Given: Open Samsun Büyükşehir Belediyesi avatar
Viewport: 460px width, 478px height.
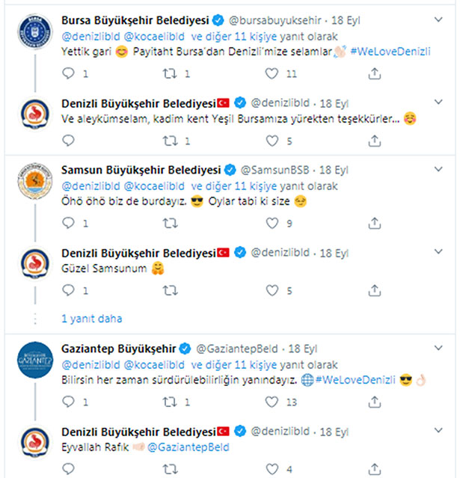Looking at the screenshot, I should pos(35,181).
